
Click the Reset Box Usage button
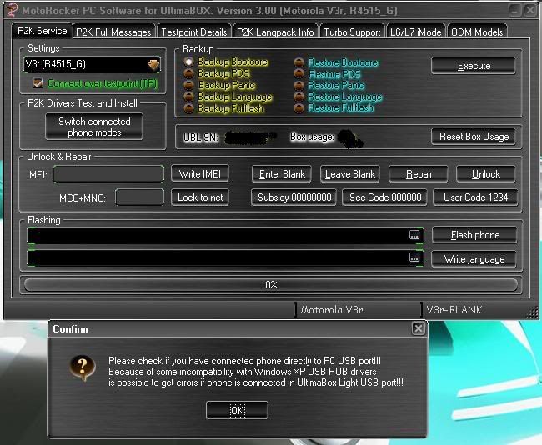point(474,137)
